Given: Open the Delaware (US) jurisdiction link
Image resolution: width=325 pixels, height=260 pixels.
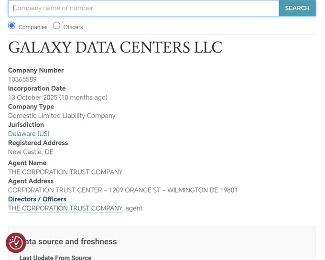Looking at the screenshot, I should [x=29, y=134].
